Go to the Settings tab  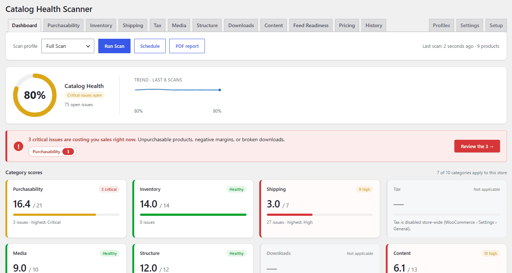coord(470,25)
